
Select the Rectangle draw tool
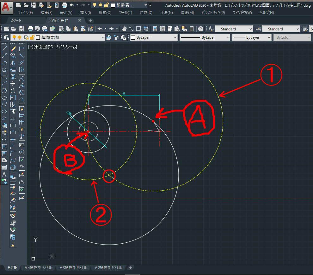[x=4, y=77]
